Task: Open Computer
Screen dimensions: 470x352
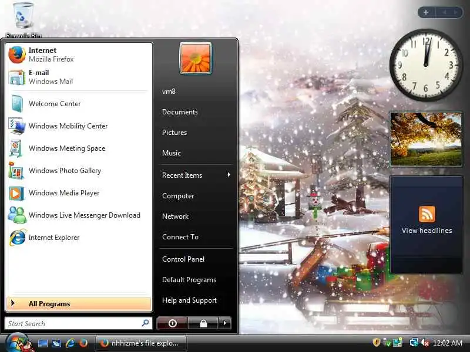Action: pos(196,196)
